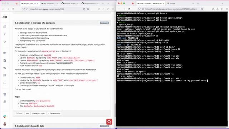Click the project page vertical scrollbar
229x129 pixels.
tap(115, 110)
